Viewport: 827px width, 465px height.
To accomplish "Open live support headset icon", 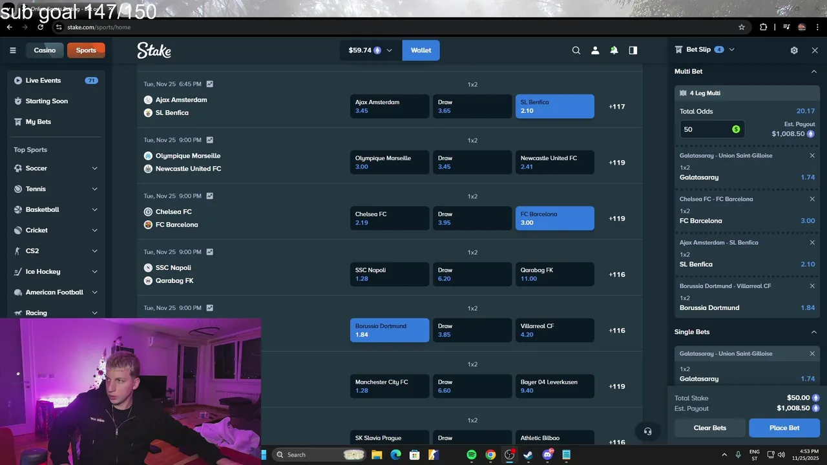I will (x=647, y=431).
